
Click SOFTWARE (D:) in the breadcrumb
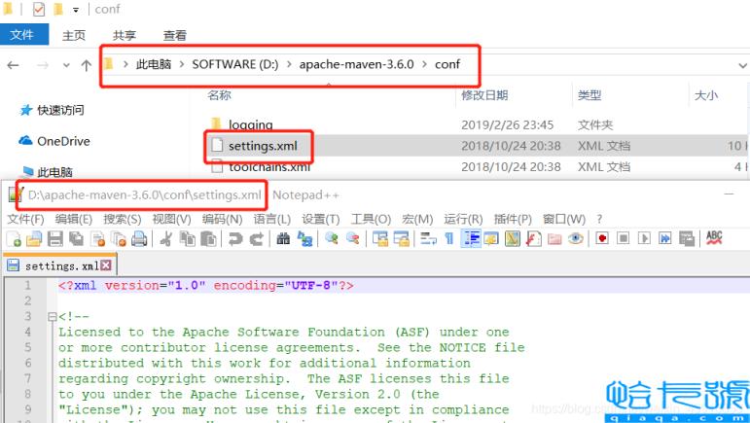tap(234, 64)
